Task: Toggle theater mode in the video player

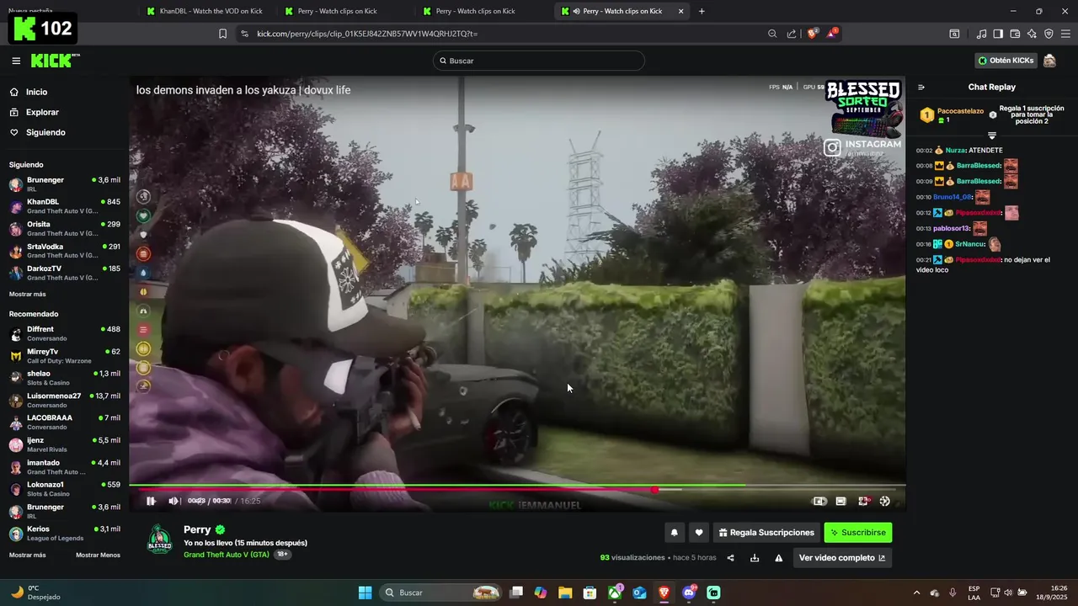Action: [x=841, y=501]
